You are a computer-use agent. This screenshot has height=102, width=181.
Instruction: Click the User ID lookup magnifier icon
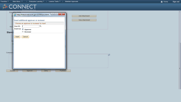click(x=40, y=26)
